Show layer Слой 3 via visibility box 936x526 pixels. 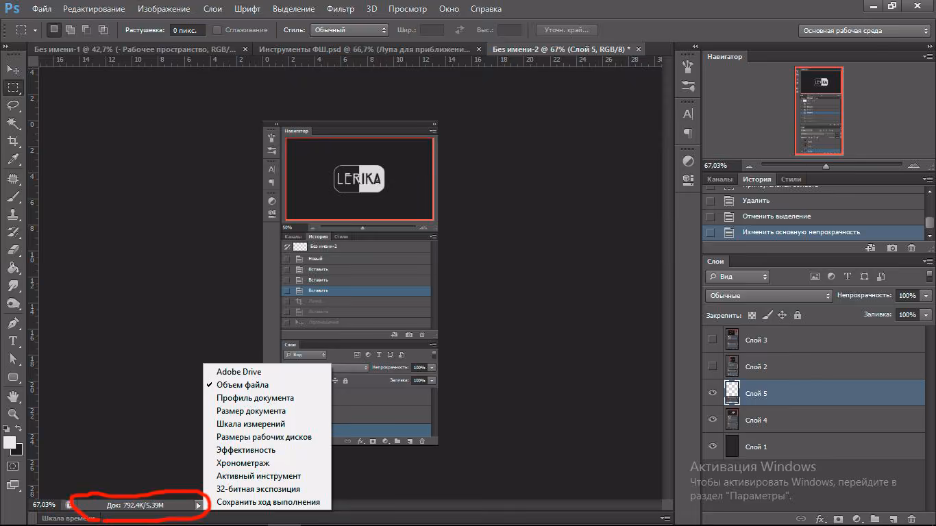pyautogui.click(x=713, y=339)
